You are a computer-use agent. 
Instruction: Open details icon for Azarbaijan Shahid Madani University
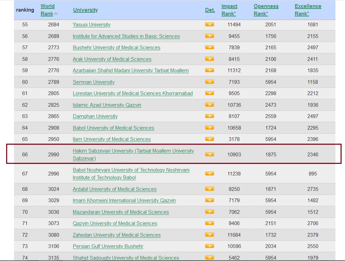point(210,70)
